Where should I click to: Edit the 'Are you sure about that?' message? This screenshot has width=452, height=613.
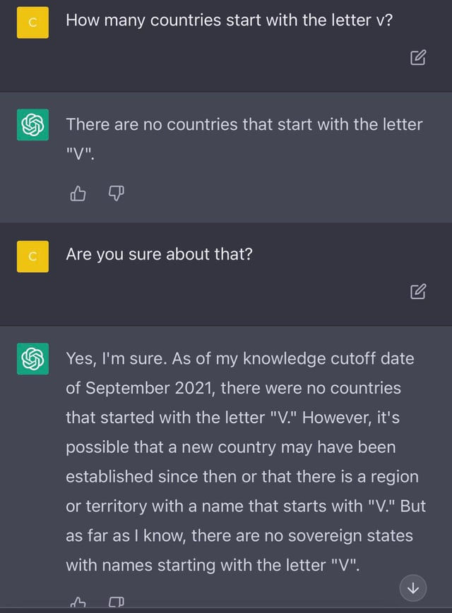tap(418, 291)
